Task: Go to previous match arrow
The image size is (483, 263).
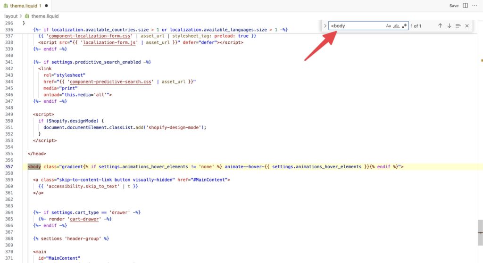Action: (x=440, y=26)
